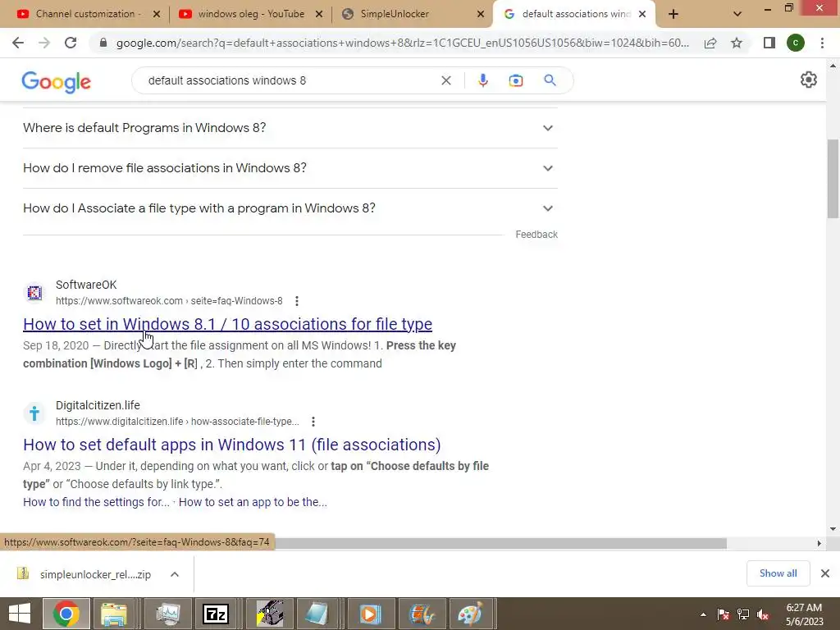The width and height of the screenshot is (840, 630).
Task: Click the horizontal scrollbar thumb
Action: click(501, 544)
